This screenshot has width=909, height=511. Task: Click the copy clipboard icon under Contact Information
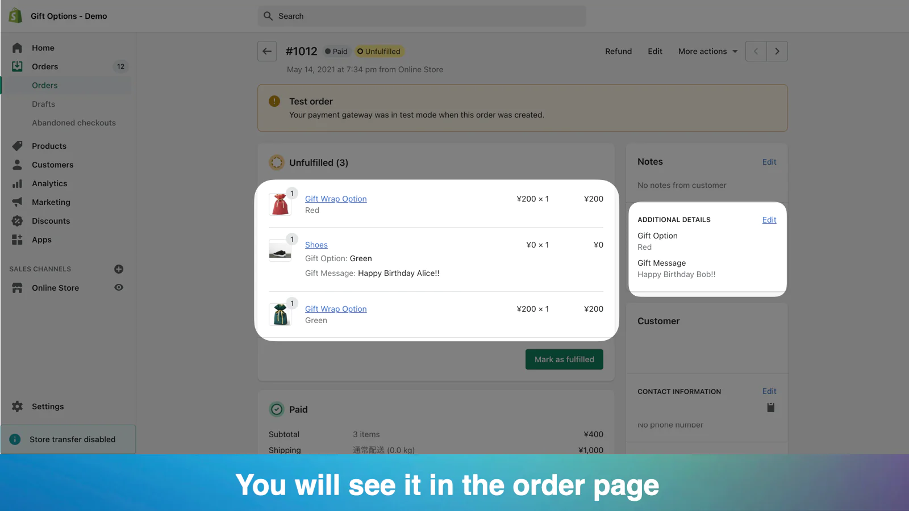770,407
